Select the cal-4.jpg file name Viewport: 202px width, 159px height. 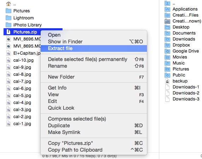tap(22, 103)
